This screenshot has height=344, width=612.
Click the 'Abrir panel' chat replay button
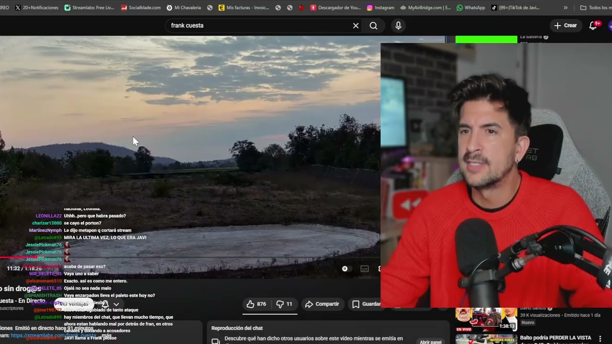tap(430, 342)
